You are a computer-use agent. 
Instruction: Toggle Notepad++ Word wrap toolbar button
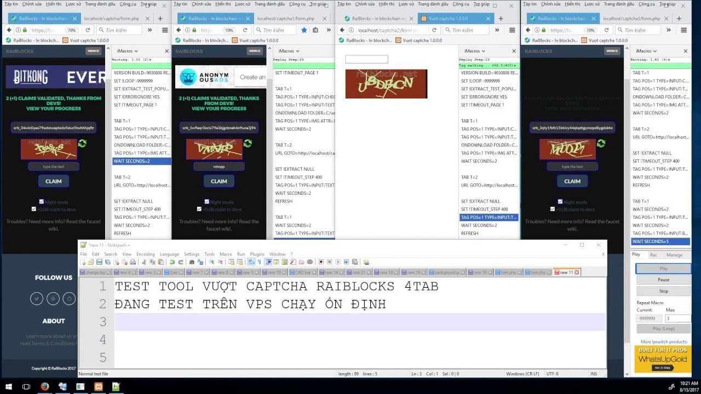coord(251,262)
